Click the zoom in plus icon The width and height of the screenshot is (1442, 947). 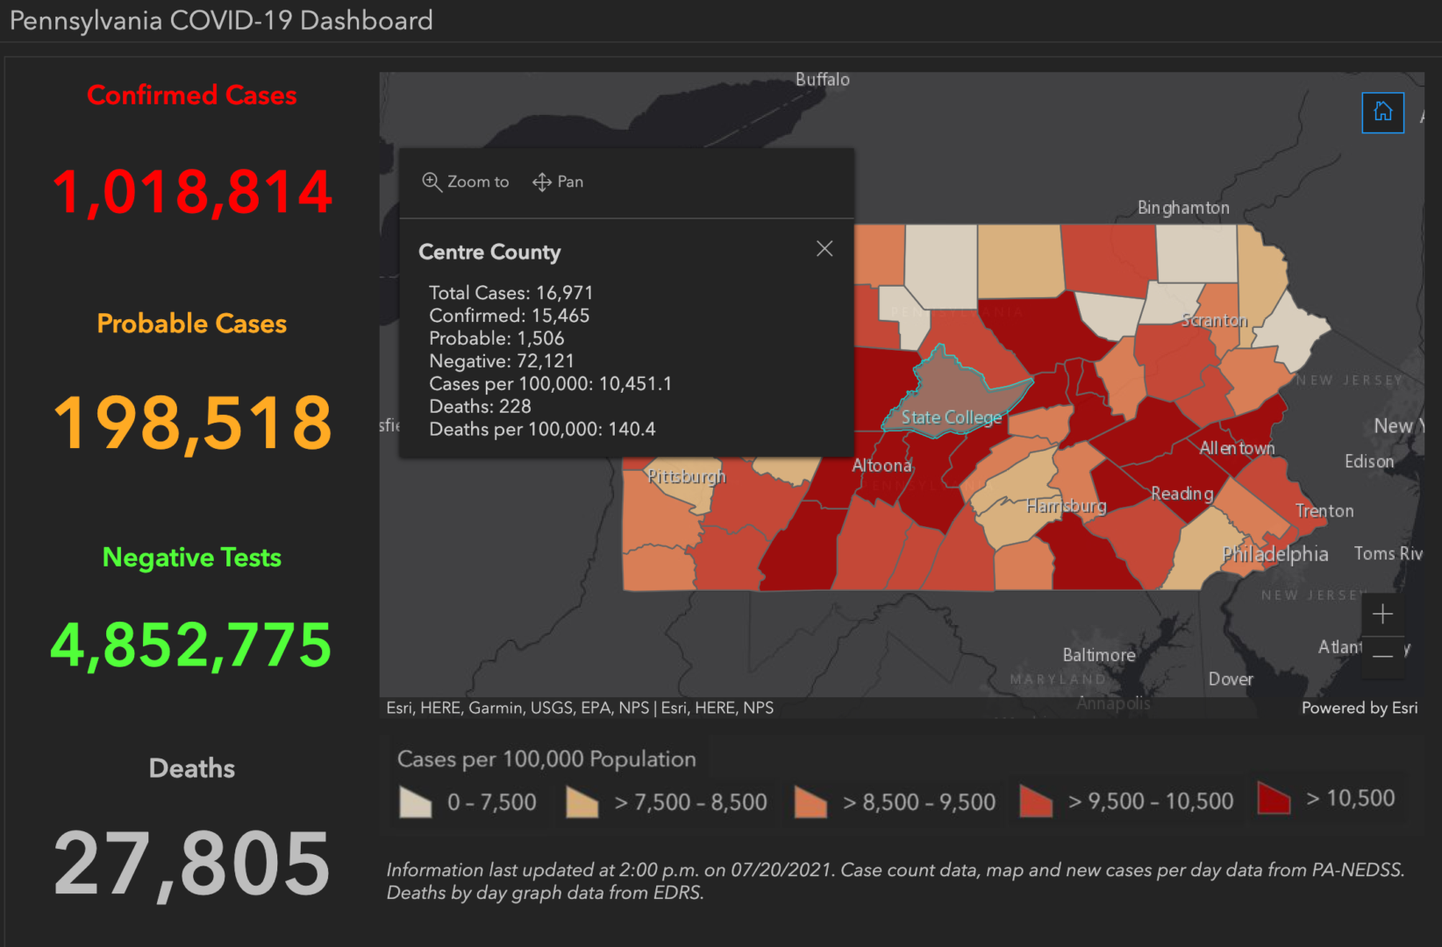tap(1382, 614)
